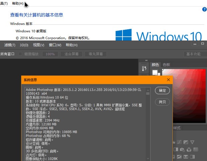Click the 填充屏幕 button
The height and width of the screenshot is (161, 207).
[95, 54]
